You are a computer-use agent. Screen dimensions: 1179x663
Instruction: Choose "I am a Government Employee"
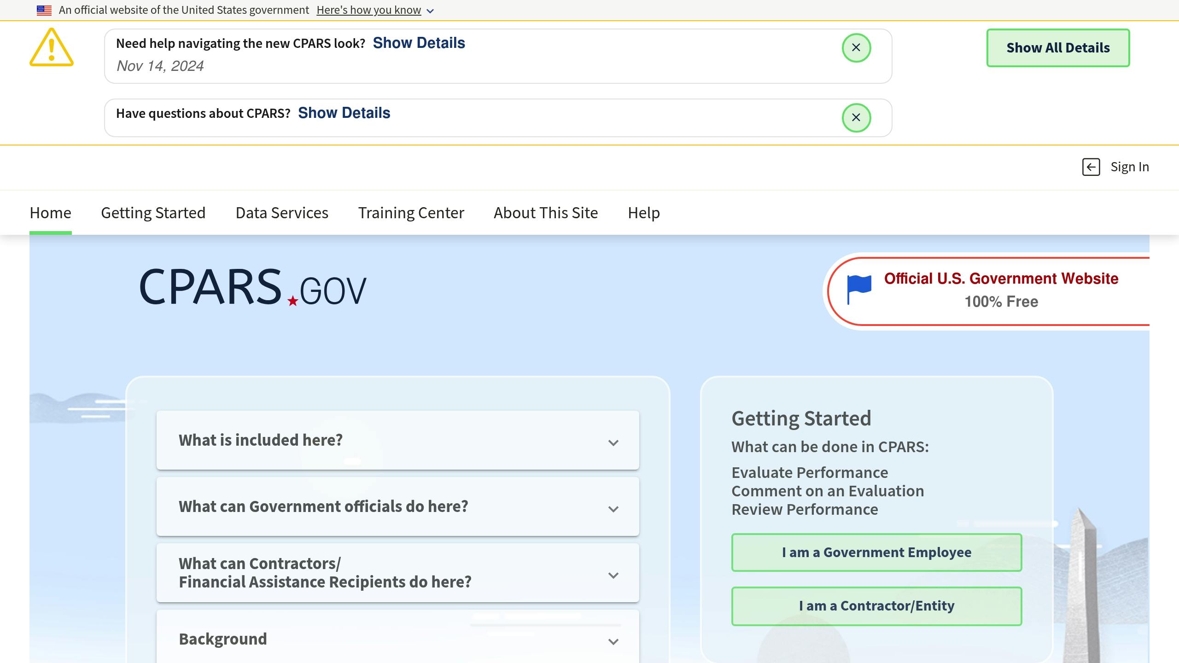(876, 552)
